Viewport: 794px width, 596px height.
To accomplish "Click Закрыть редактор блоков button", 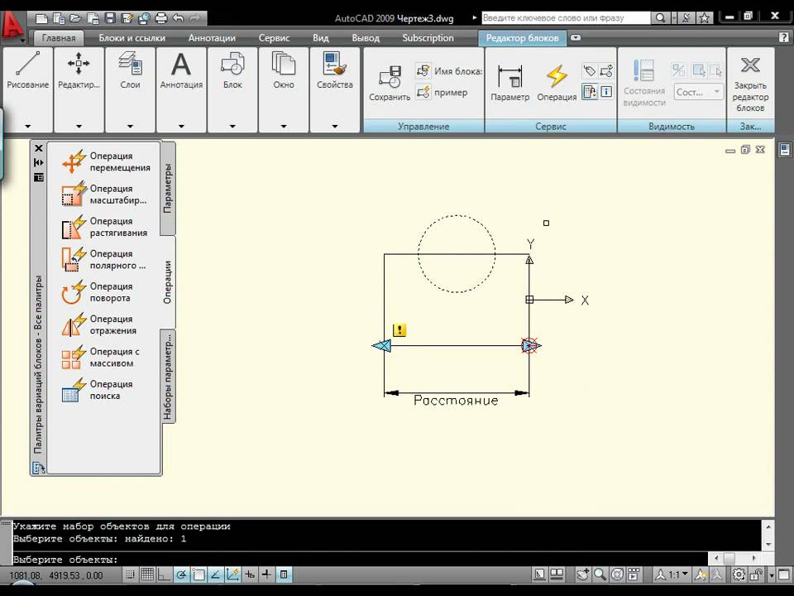I will point(750,84).
